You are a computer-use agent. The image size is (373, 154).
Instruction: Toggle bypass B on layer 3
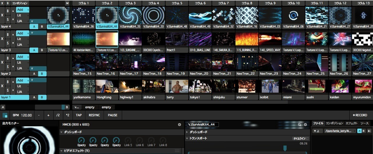pyautogui.click(x=8, y=34)
